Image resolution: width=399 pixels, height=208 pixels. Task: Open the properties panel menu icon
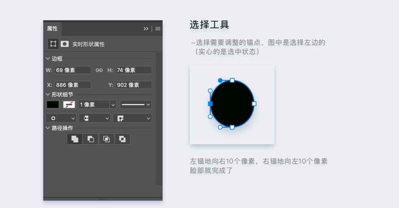[x=158, y=29]
